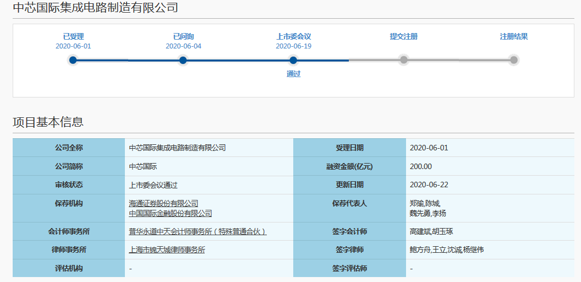Viewport: 581px width, 282px height.
Task: Select the 注册结果 stage label
Action: click(x=514, y=36)
